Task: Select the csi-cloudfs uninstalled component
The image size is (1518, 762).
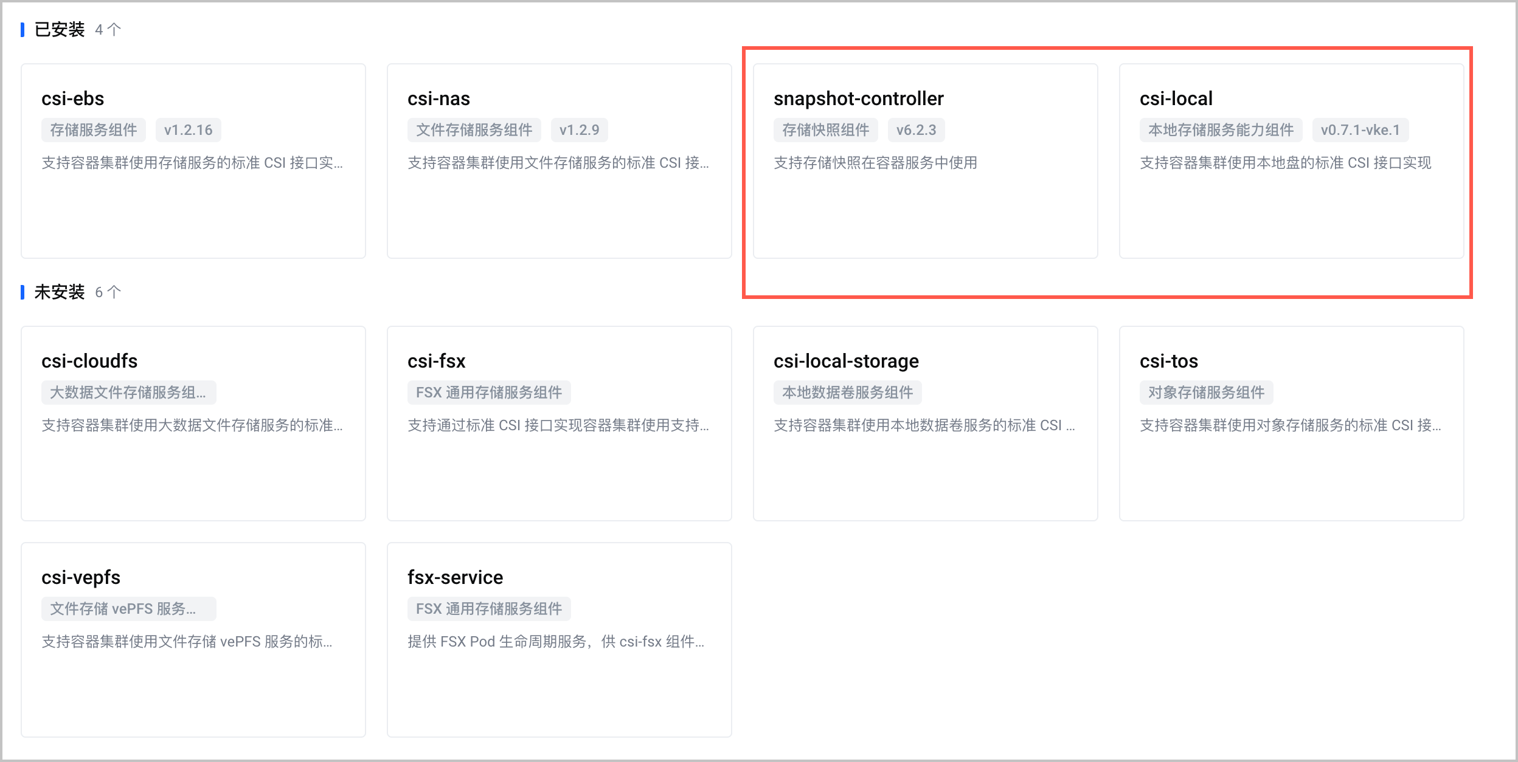Action: pos(193,424)
